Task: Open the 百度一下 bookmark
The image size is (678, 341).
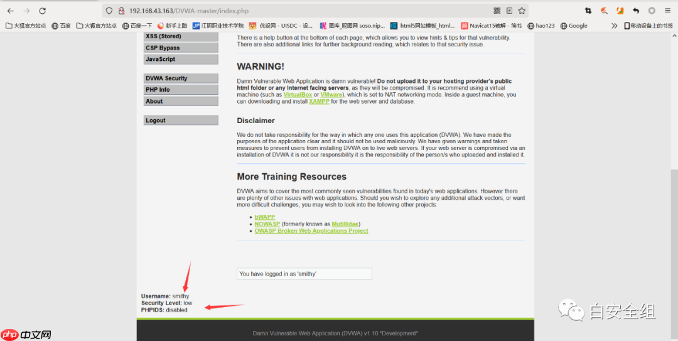Action: (x=137, y=26)
